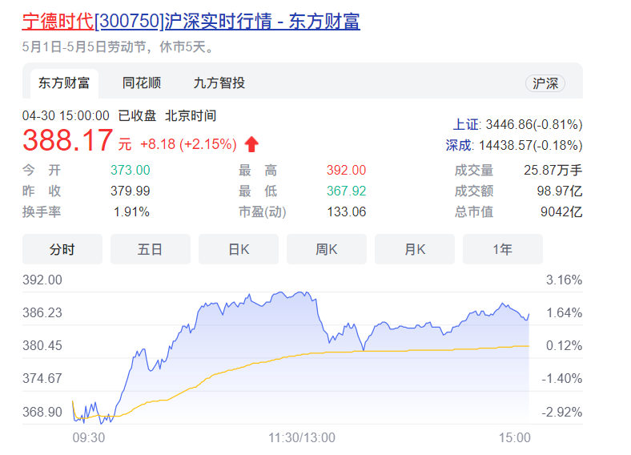Screen dimensions: 631x455
Task: Click the 北京时间 label
Action: tap(191, 116)
